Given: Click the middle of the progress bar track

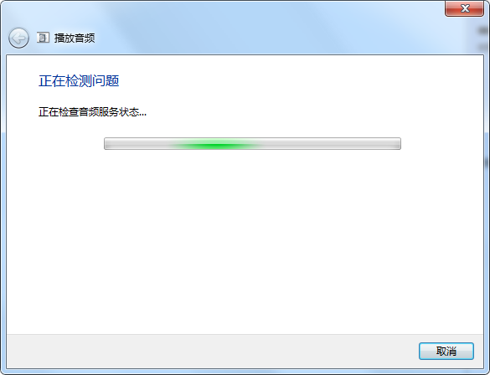Looking at the screenshot, I should tap(252, 144).
